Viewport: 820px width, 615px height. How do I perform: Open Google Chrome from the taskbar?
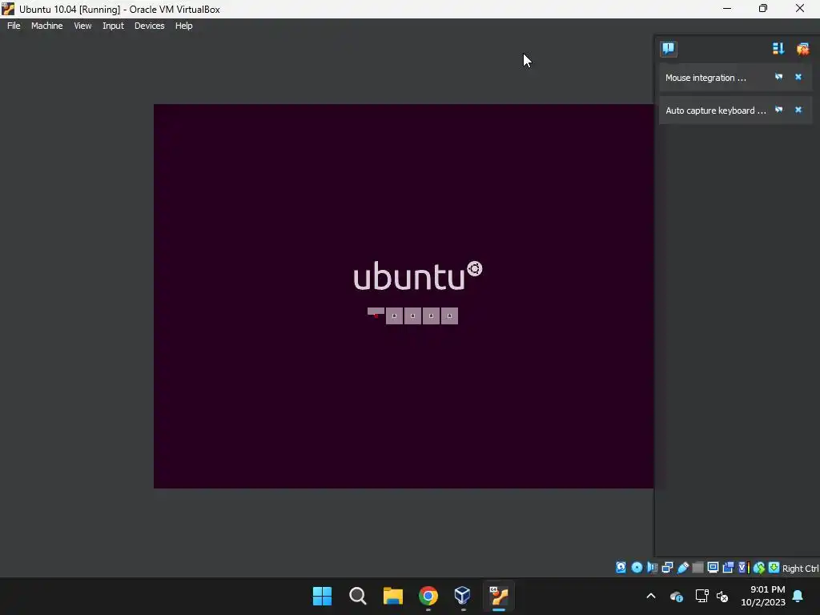[428, 596]
